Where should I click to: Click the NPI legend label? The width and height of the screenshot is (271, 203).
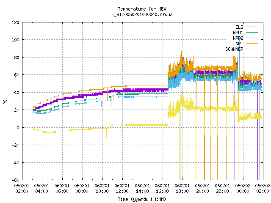pos(239,44)
